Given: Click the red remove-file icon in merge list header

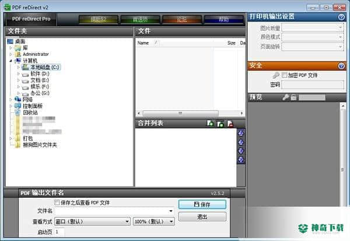Looking at the screenshot, I should pyautogui.click(x=230, y=123).
